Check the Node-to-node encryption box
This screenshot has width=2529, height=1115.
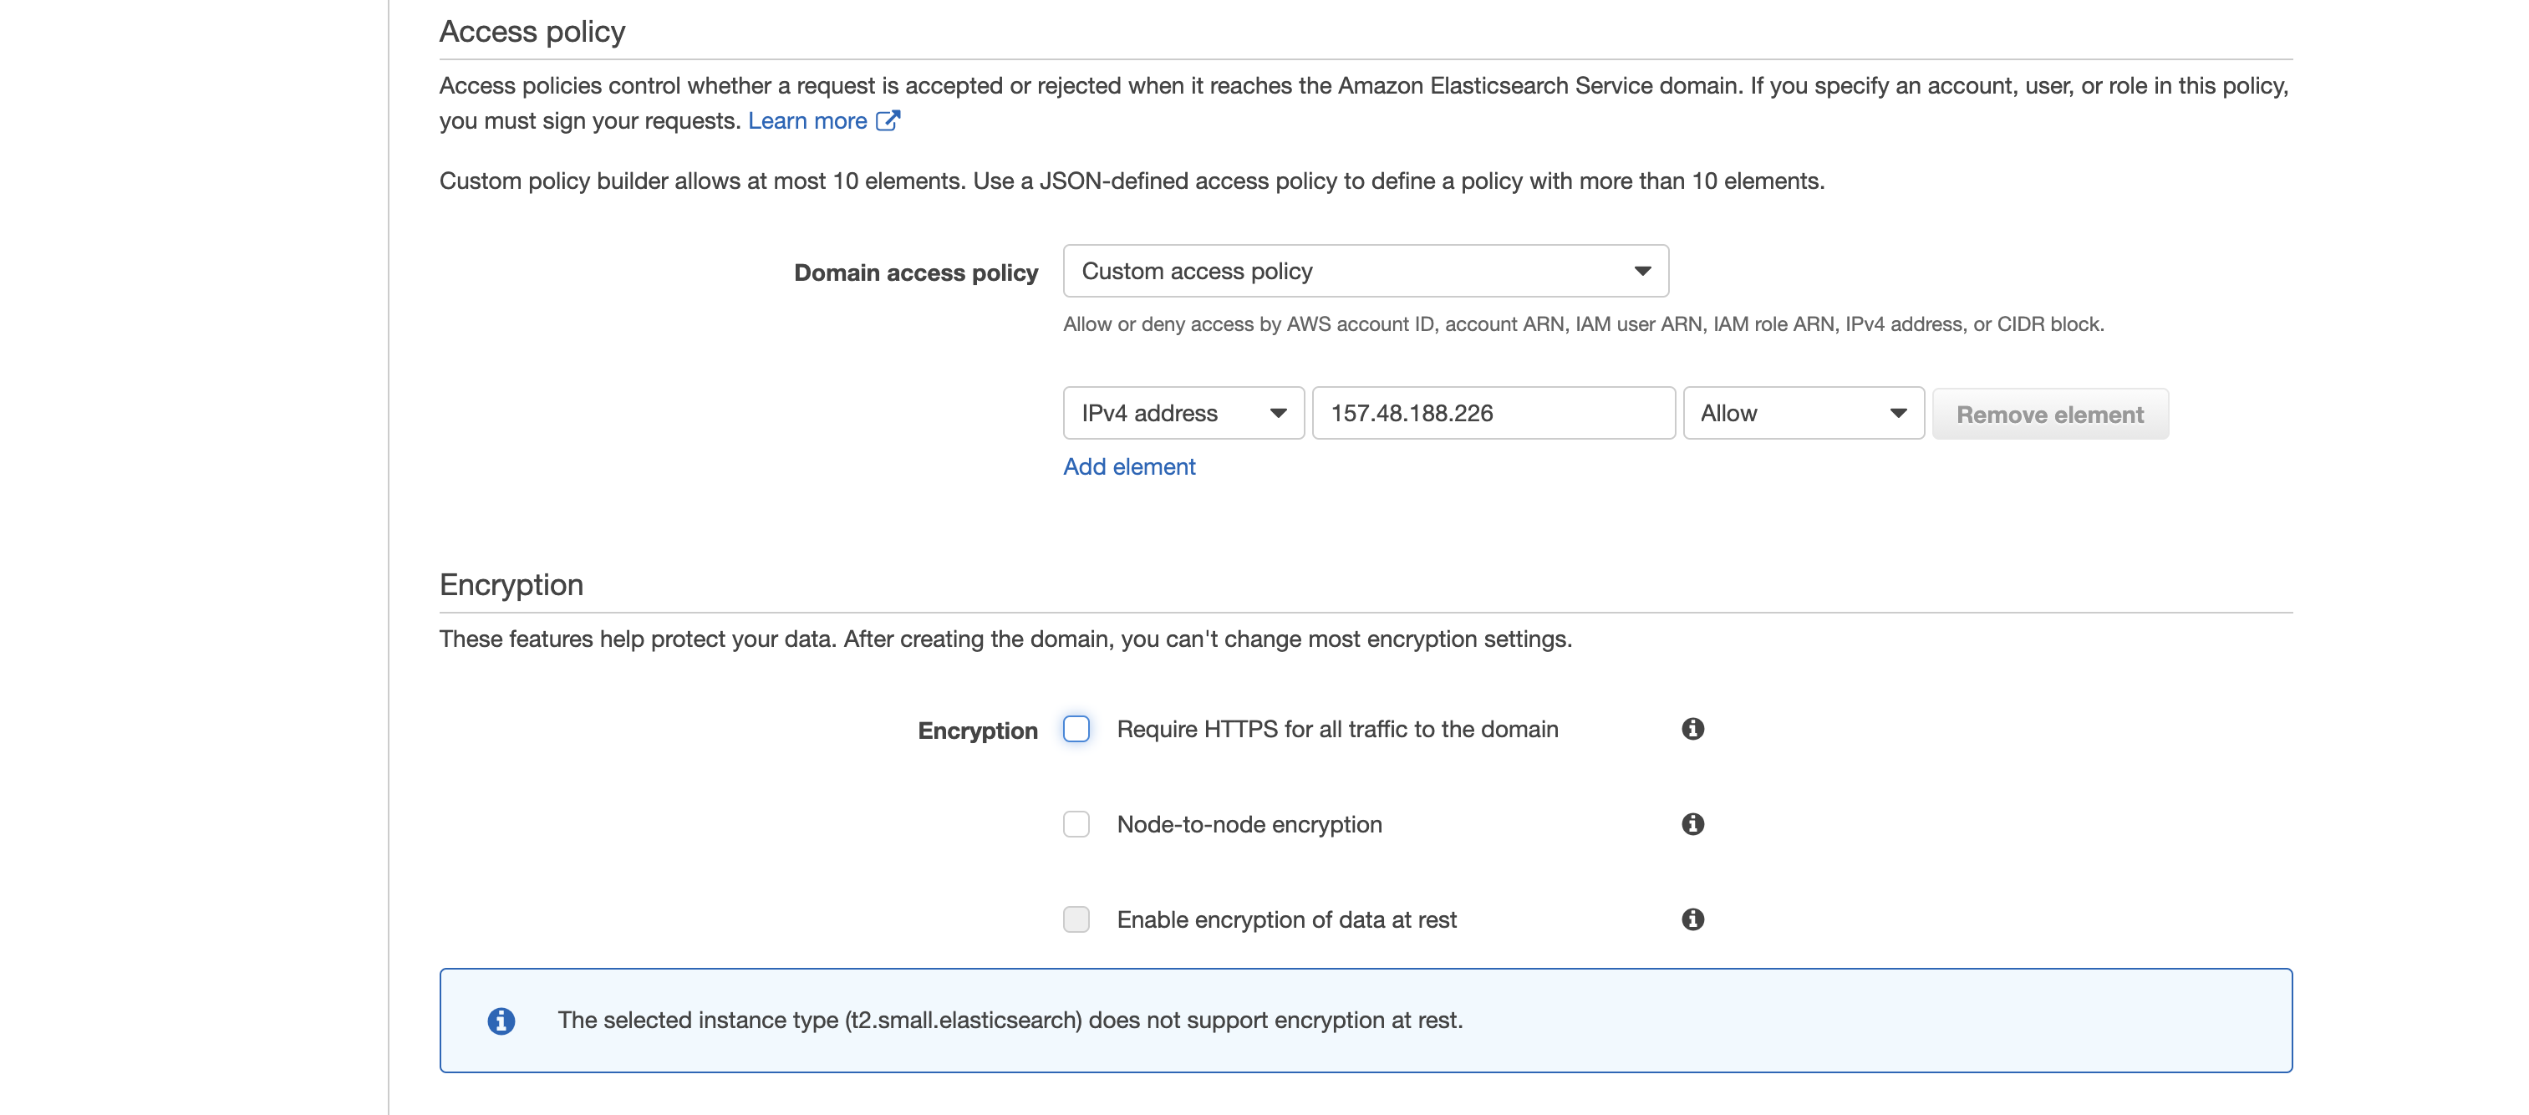1076,823
